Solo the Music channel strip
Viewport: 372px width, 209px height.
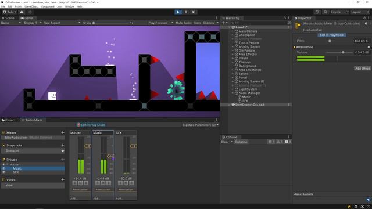pos(98,183)
